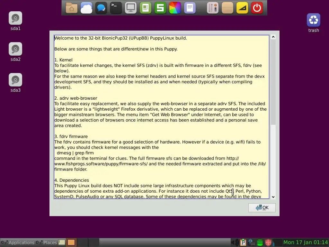Open the sda2 drive icon
Screen dimensions: 329x247
pos(15,49)
